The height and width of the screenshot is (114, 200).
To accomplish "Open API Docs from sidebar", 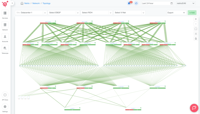I will (x=5, y=95).
